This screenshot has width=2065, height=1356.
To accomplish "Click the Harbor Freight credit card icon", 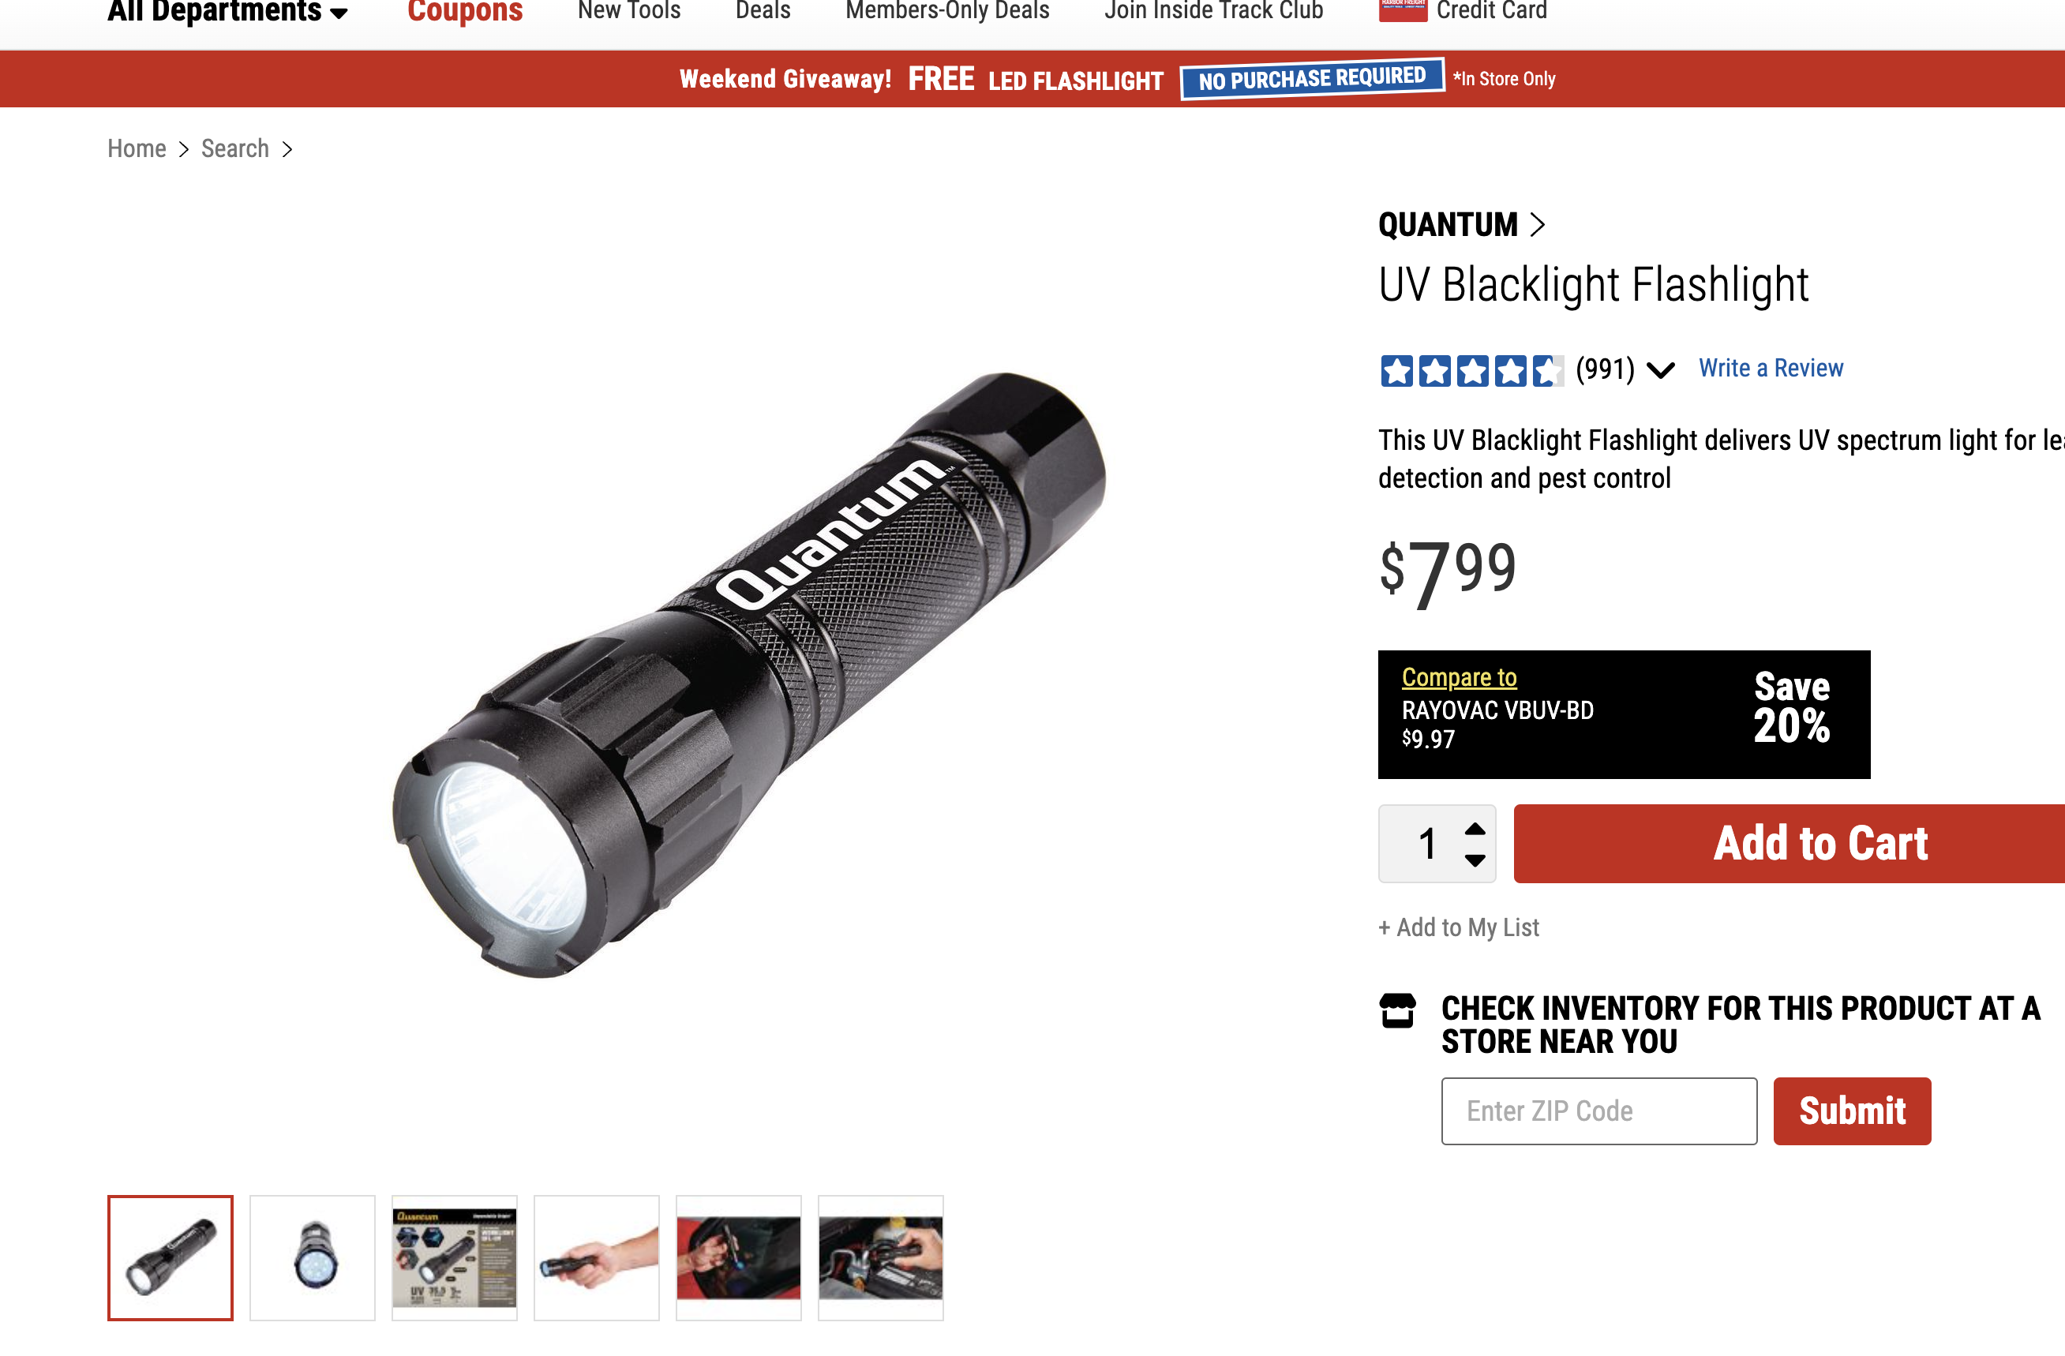I will point(1402,9).
